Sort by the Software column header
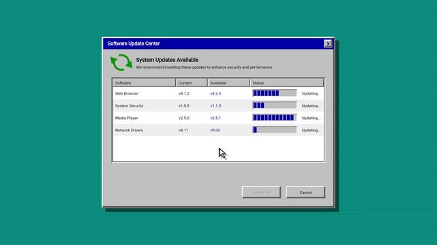This screenshot has height=245, width=437. 144,83
